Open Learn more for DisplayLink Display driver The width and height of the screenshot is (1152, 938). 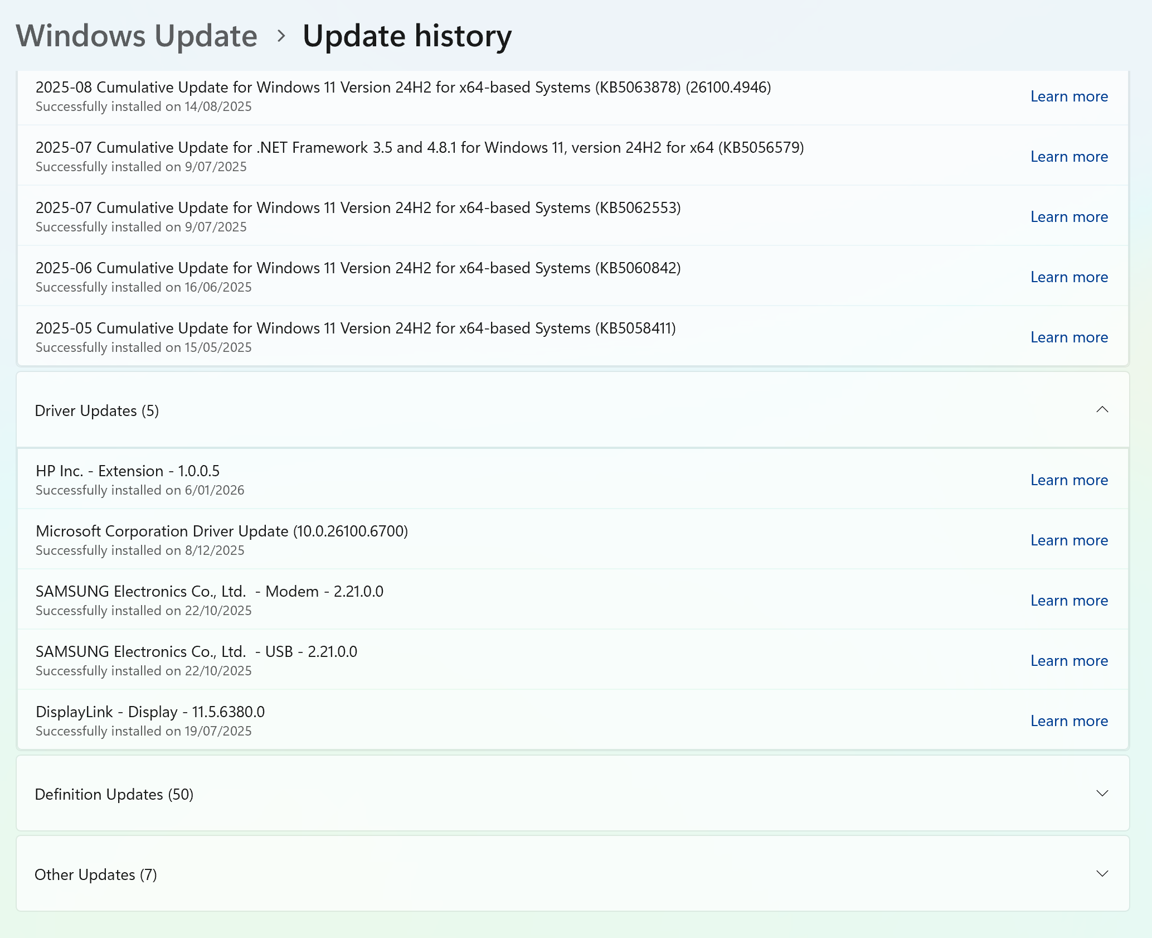pyautogui.click(x=1068, y=721)
